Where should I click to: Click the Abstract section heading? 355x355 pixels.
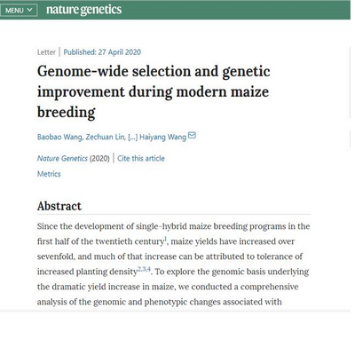(x=59, y=206)
